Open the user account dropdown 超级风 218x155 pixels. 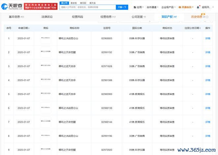coord(208,7)
